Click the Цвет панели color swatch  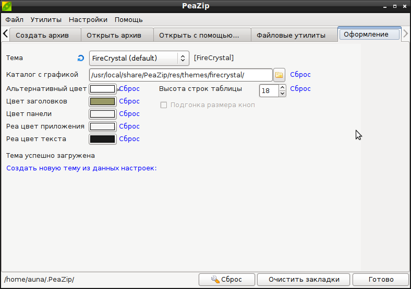[x=102, y=114]
